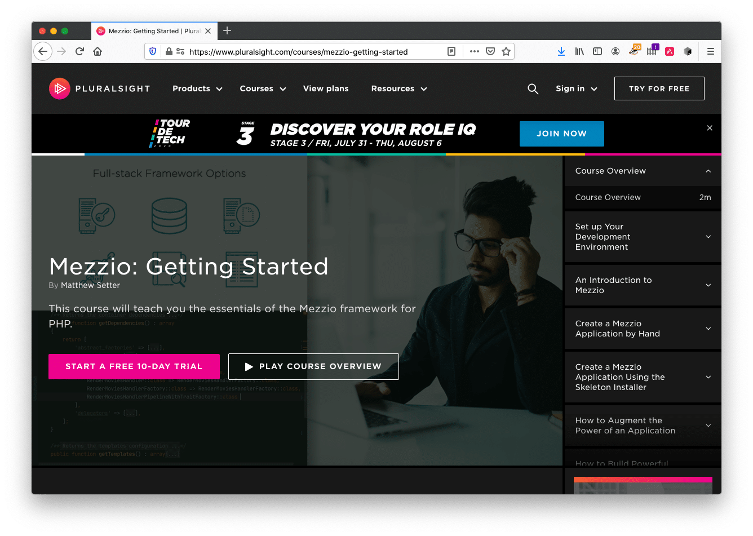Click TRY FOR FREE button
Screen dimensions: 753x536
coord(659,88)
